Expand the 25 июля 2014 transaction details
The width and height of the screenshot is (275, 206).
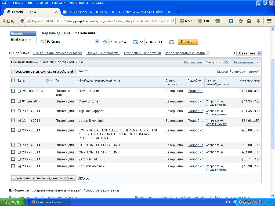click(x=19, y=91)
